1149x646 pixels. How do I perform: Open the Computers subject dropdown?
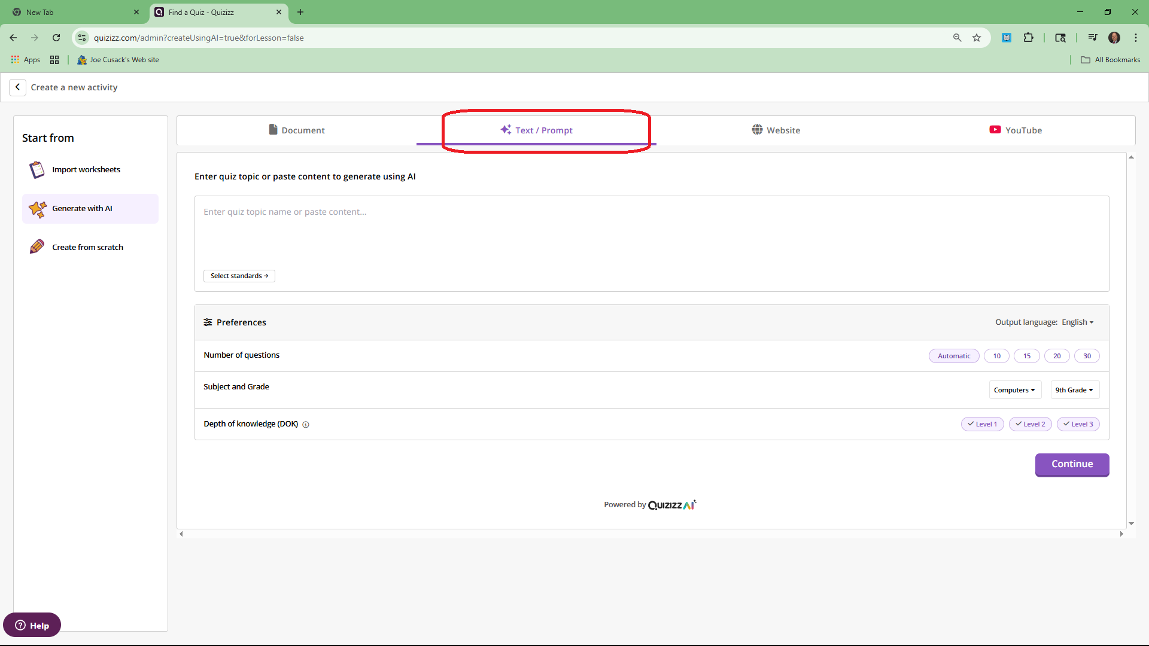(1014, 390)
